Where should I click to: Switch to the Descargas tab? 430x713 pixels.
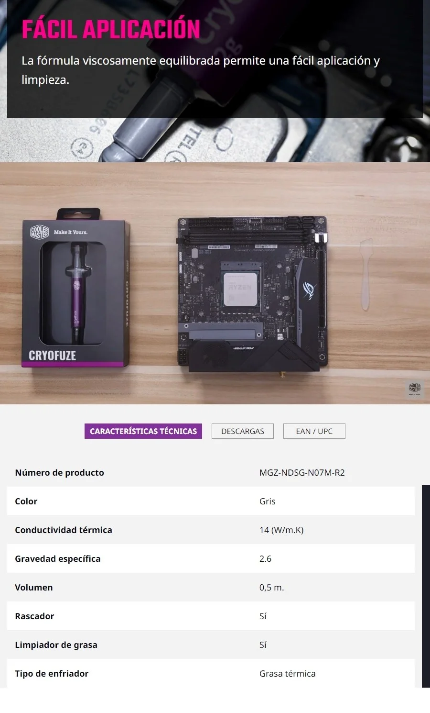pos(243,431)
